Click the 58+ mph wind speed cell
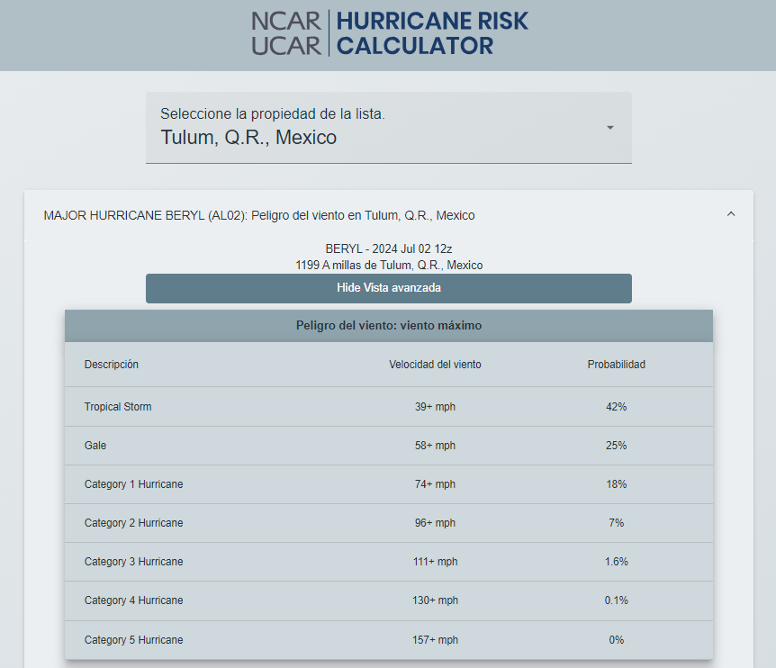Viewport: 776px width, 668px height. 435,446
